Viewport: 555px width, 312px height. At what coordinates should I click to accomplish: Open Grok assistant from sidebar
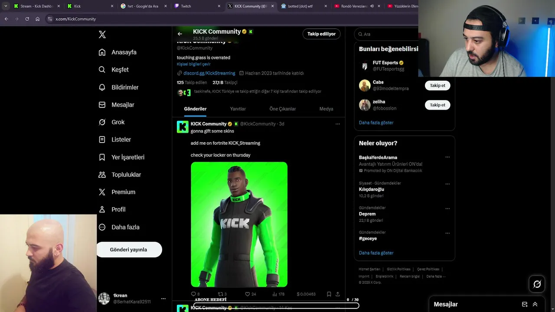(112, 122)
